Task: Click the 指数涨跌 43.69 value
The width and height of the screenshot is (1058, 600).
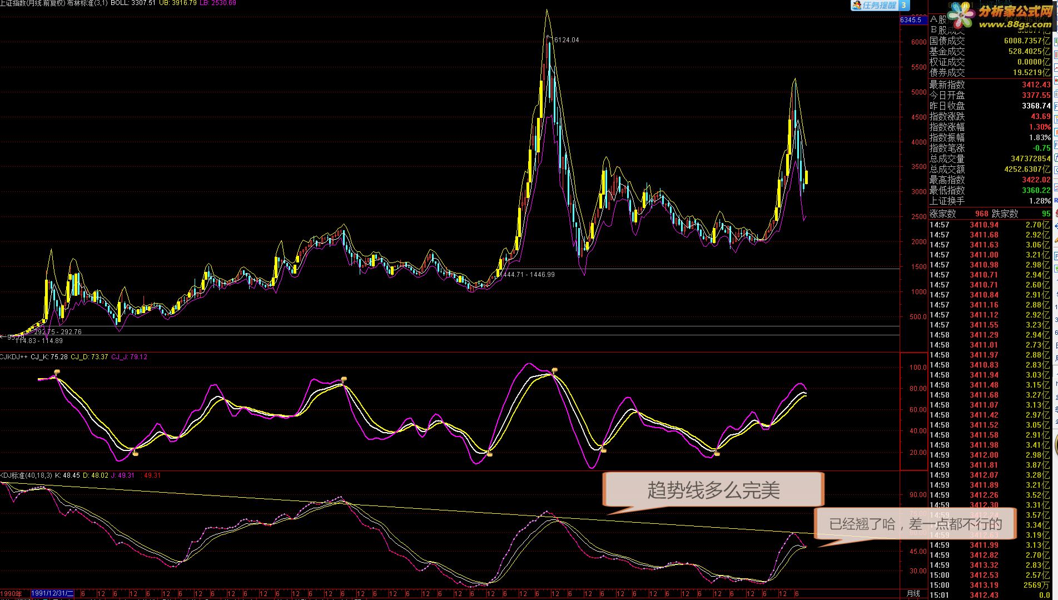Action: (x=1041, y=116)
